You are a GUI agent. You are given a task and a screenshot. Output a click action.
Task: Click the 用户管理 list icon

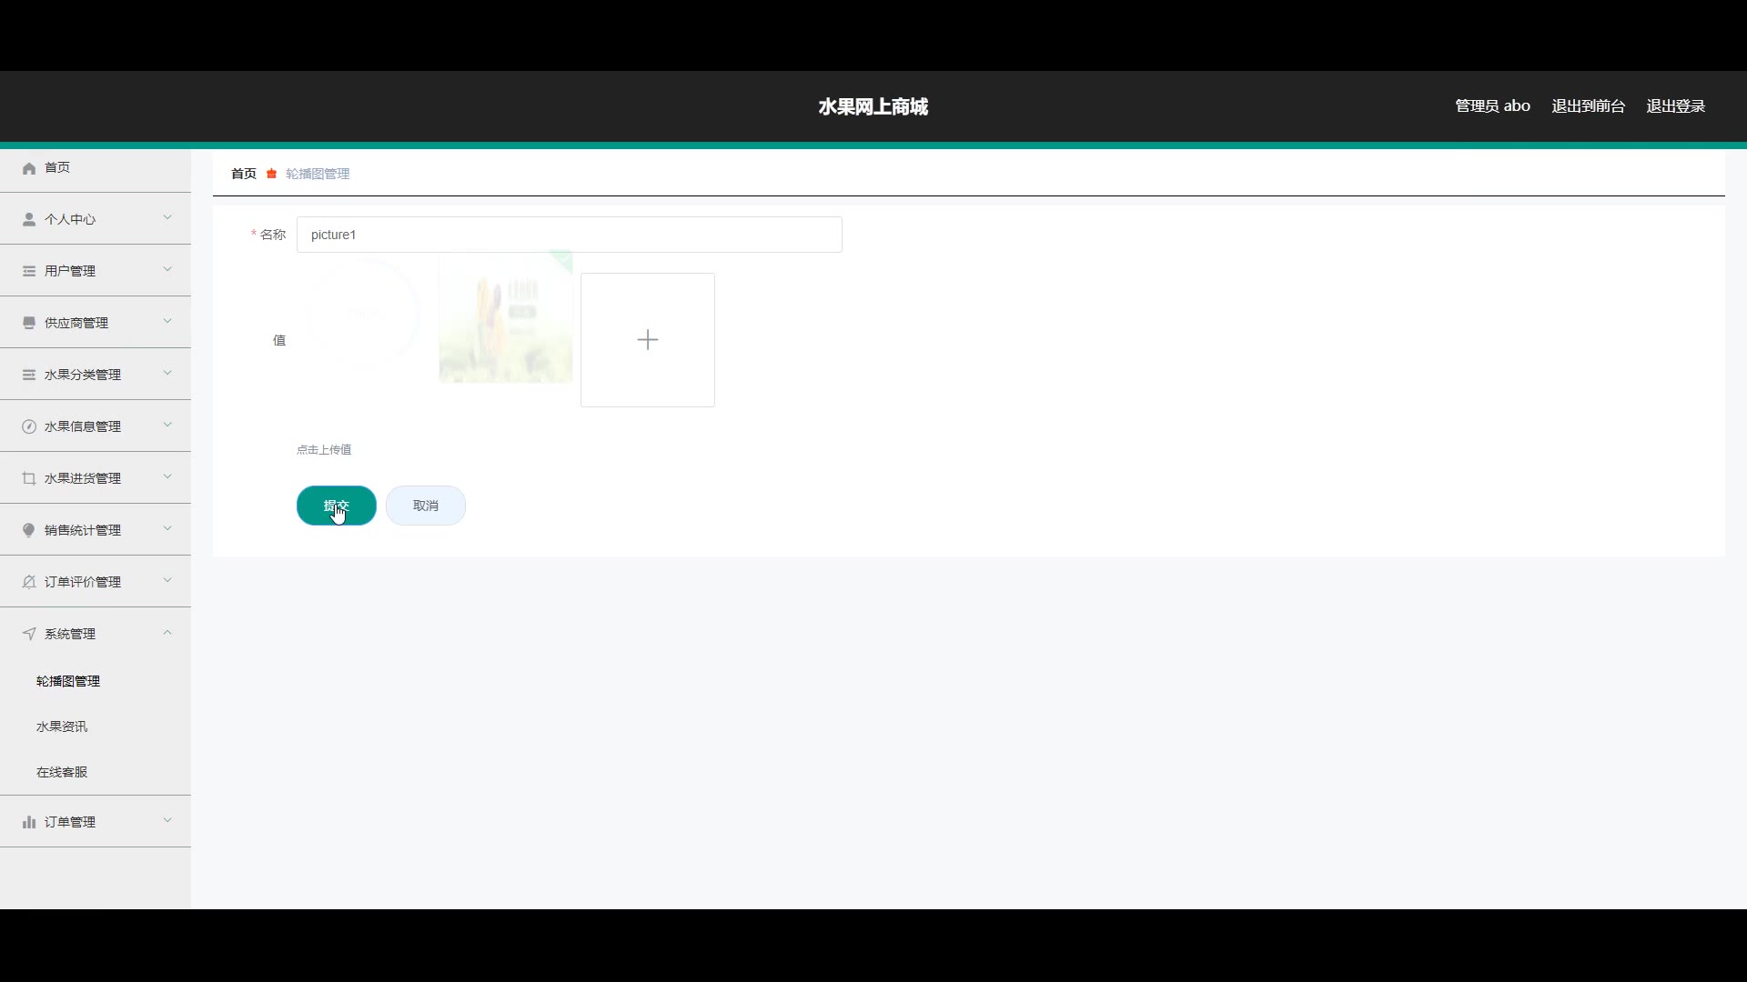(x=29, y=271)
